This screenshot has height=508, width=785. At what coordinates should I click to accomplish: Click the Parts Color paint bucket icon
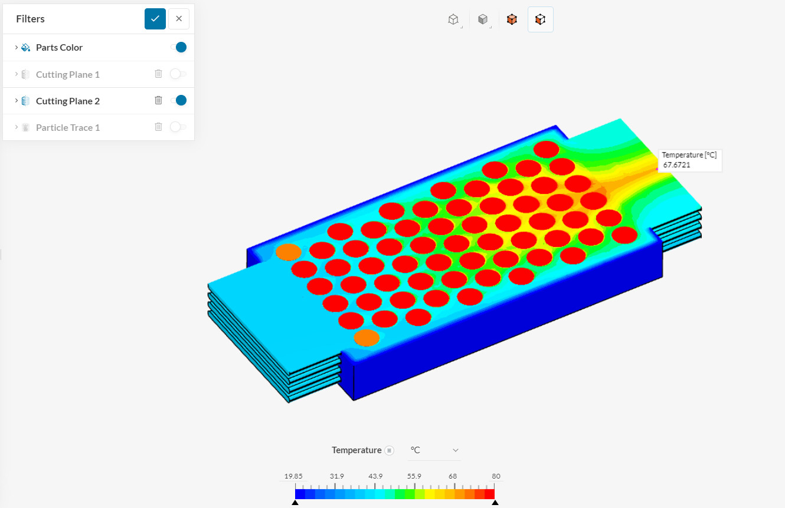tap(26, 48)
